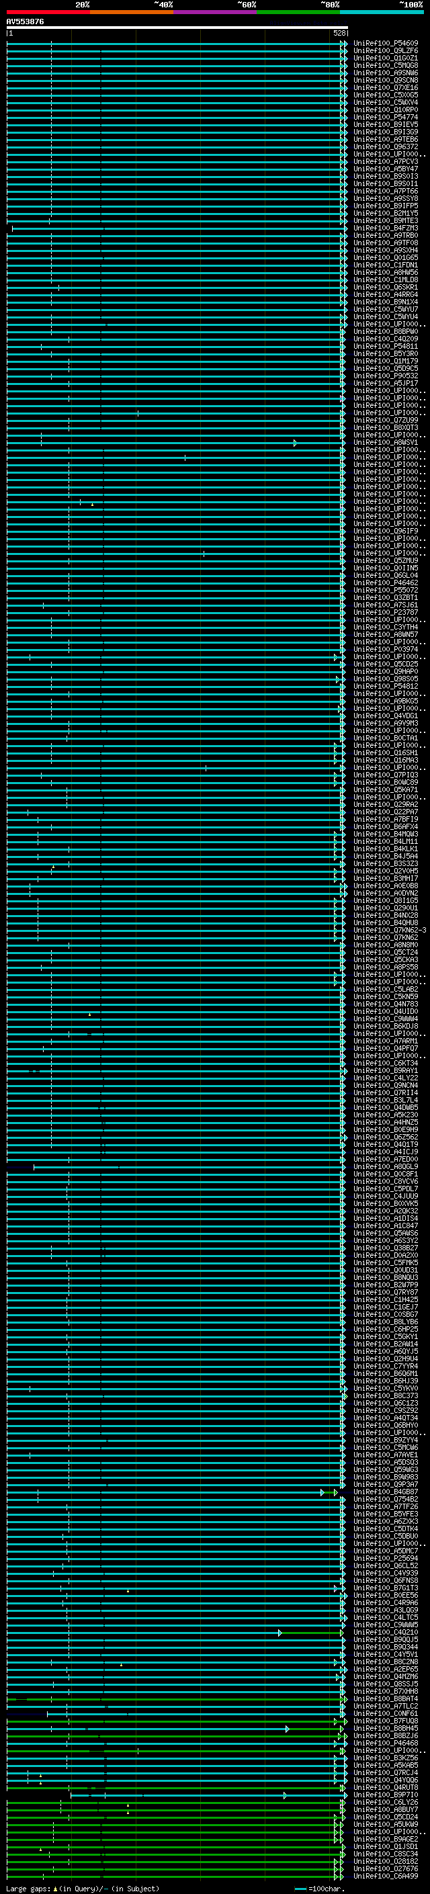430x1894 pixels.
Task: Select the UniRef100_Q6SKR1 entry
Action: tap(386, 287)
